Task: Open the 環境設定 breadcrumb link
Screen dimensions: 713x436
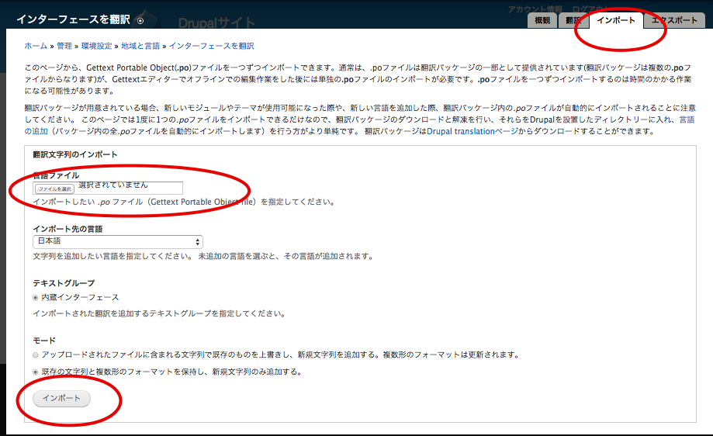Action: coord(96,47)
